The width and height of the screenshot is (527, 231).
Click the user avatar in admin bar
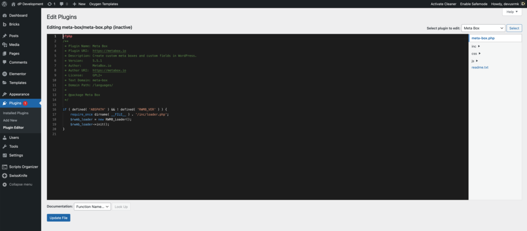coord(523,4)
